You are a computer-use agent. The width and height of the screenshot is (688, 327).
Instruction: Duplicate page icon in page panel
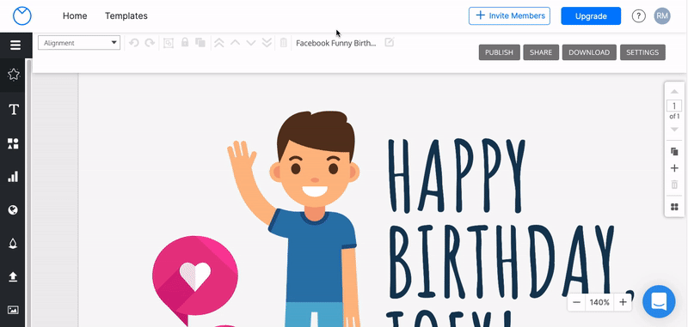coord(674,151)
